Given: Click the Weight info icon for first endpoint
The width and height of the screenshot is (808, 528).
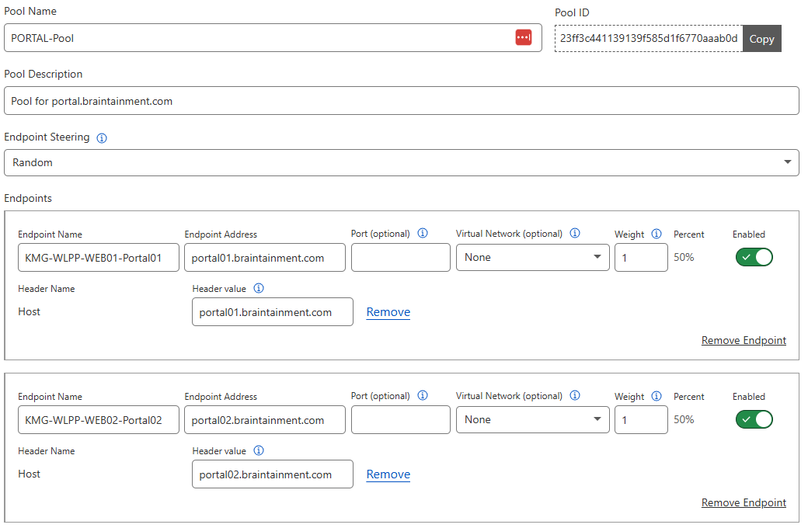Looking at the screenshot, I should 656,234.
